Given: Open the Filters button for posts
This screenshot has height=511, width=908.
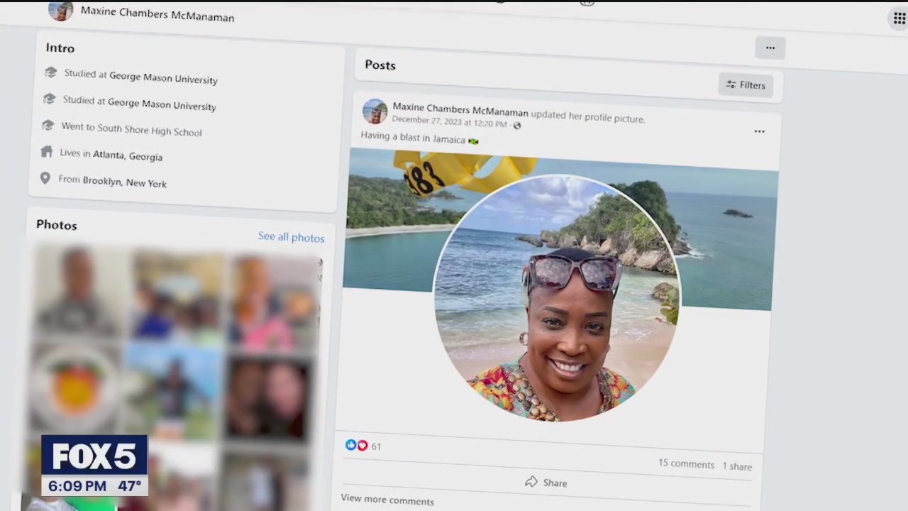Looking at the screenshot, I should point(746,85).
